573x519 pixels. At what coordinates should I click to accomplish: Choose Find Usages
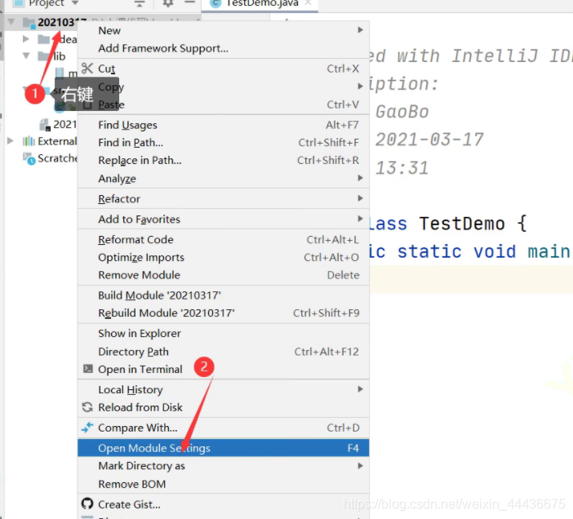(224, 125)
